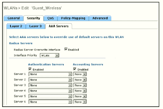
Task: Expand Server 6 authentication server dropdown
Action: point(50,102)
